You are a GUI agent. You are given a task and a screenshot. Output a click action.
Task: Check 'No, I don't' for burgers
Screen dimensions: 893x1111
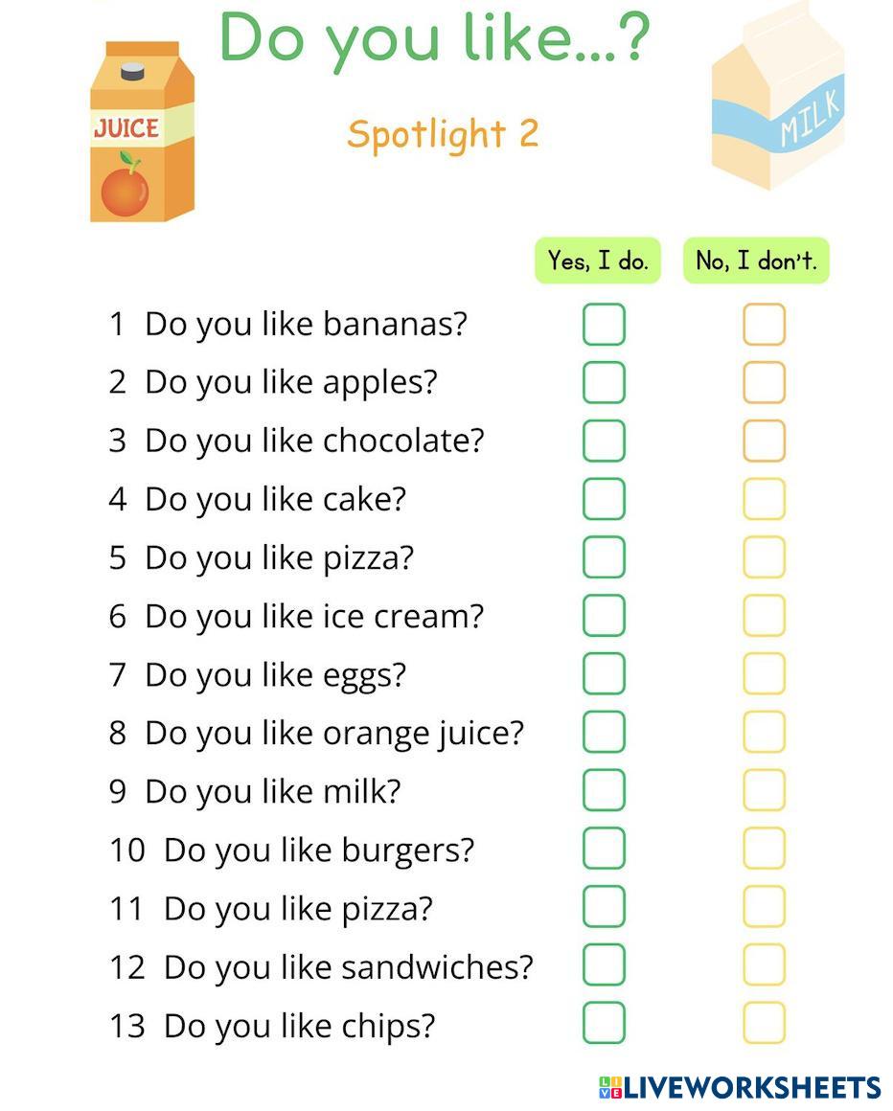(x=764, y=850)
